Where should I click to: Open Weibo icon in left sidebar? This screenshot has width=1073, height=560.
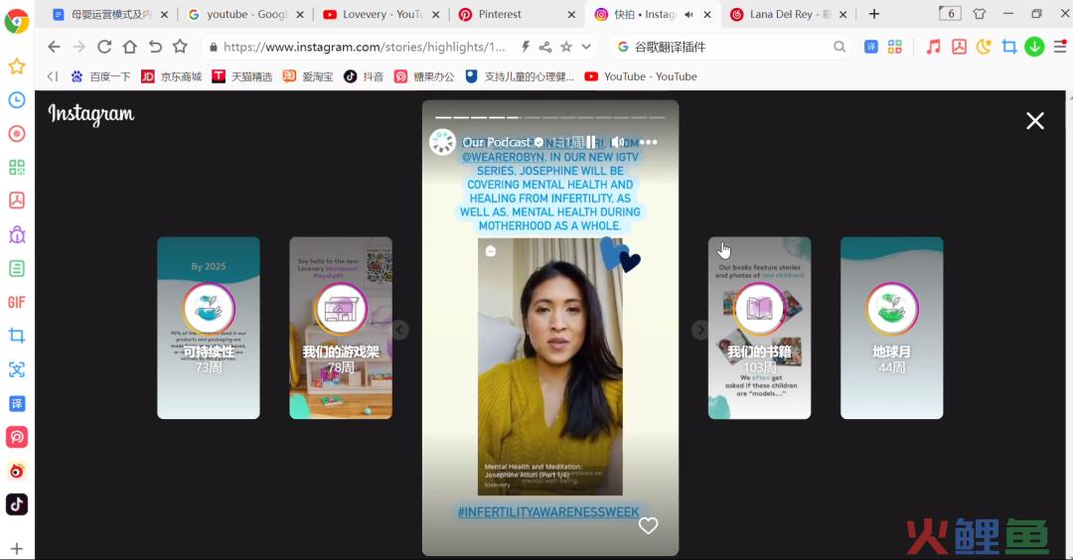[x=17, y=471]
